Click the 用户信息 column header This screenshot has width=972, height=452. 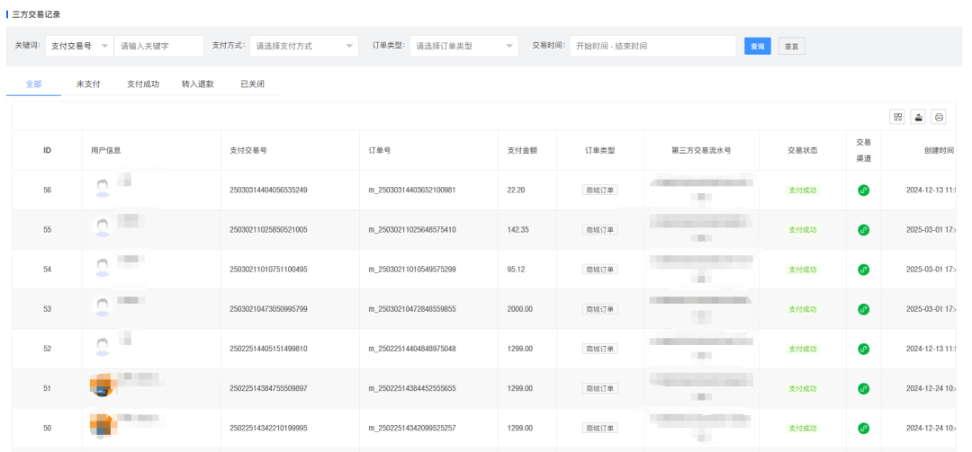[105, 150]
